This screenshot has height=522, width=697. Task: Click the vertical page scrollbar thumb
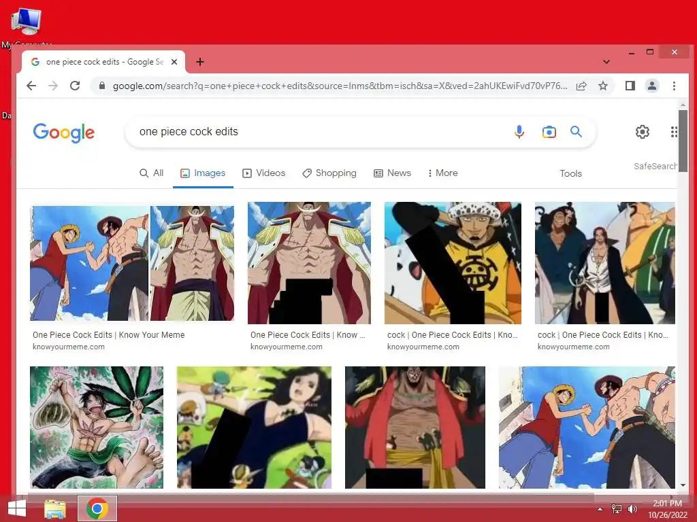point(683,141)
